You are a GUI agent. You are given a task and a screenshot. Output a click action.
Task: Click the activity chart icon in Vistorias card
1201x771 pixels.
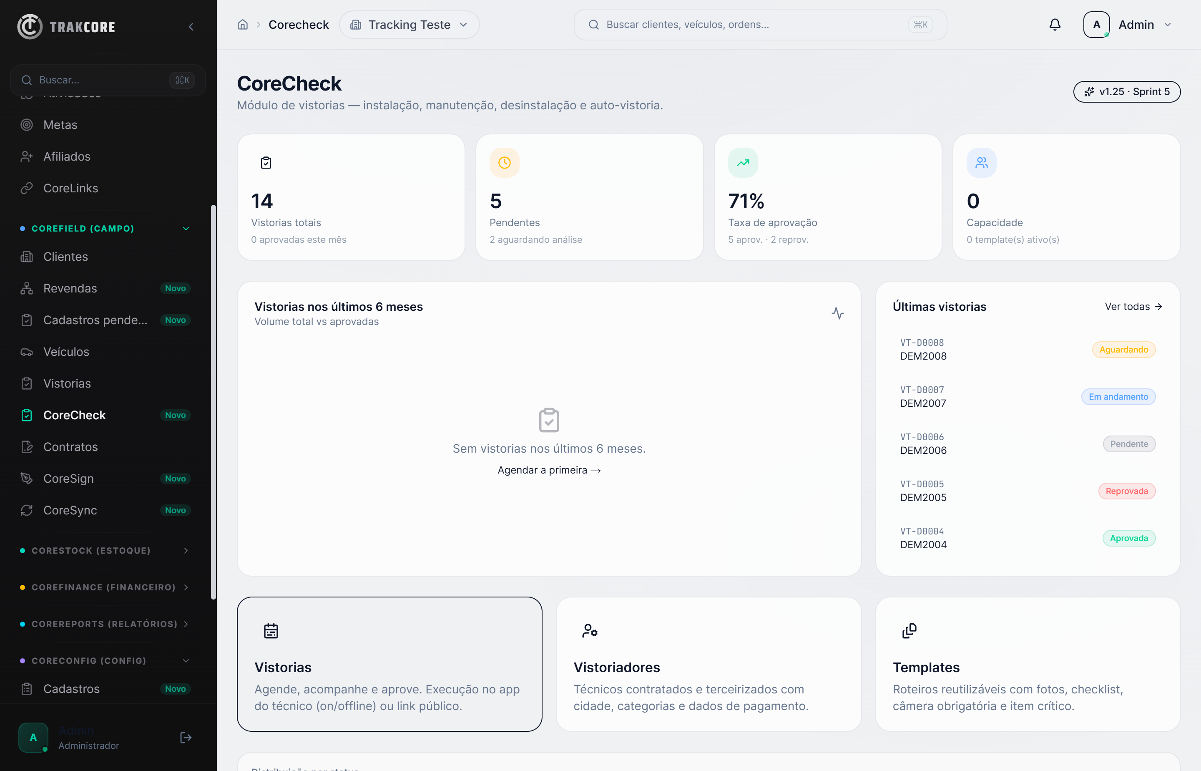click(837, 313)
